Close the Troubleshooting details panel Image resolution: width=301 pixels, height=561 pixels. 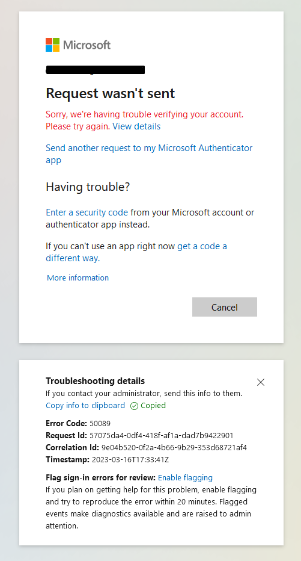pos(261,382)
